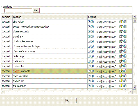Click list details icon in chdir expr row

[x=92, y=61]
